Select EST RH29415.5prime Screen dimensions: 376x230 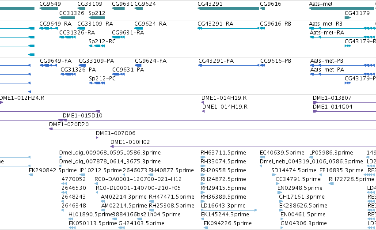[x=223, y=188]
